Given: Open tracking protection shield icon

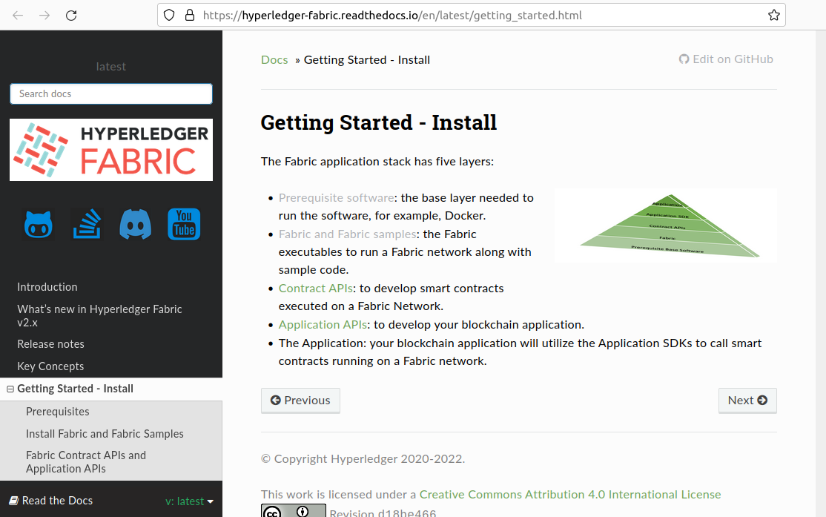Looking at the screenshot, I should [169, 16].
